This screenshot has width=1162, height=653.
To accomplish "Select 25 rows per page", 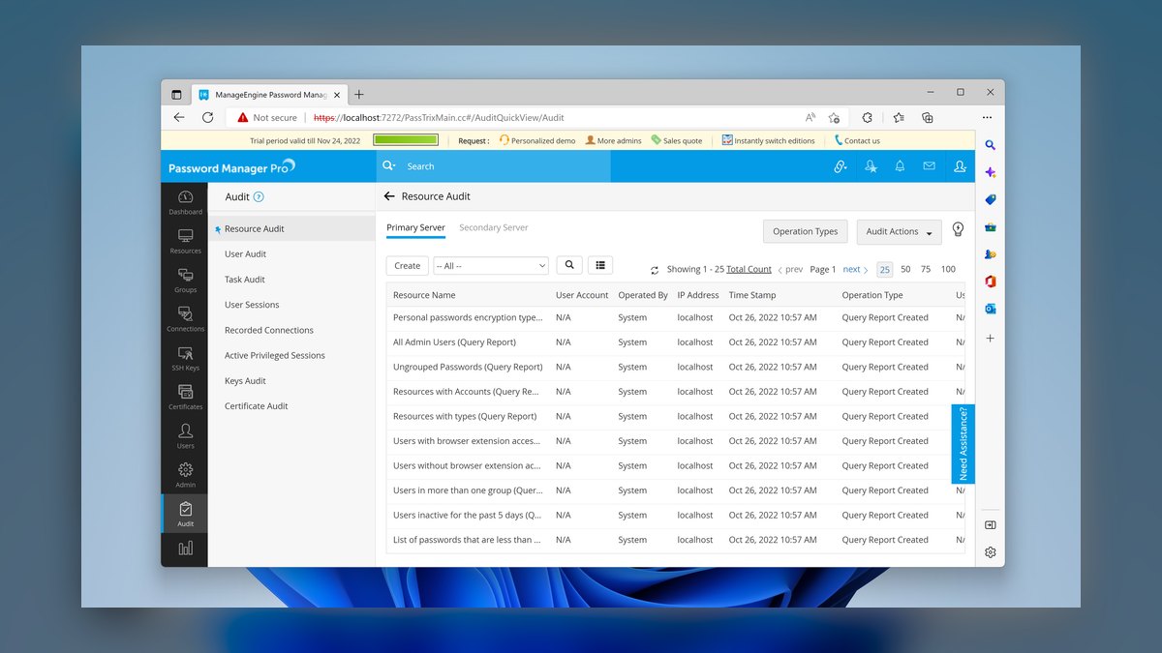I will (x=885, y=270).
